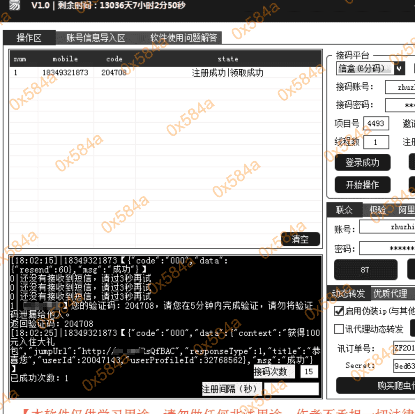This screenshot has width=415, height=414.
Task: Open the 软件使用问题解答 tab
Action: pos(184,38)
